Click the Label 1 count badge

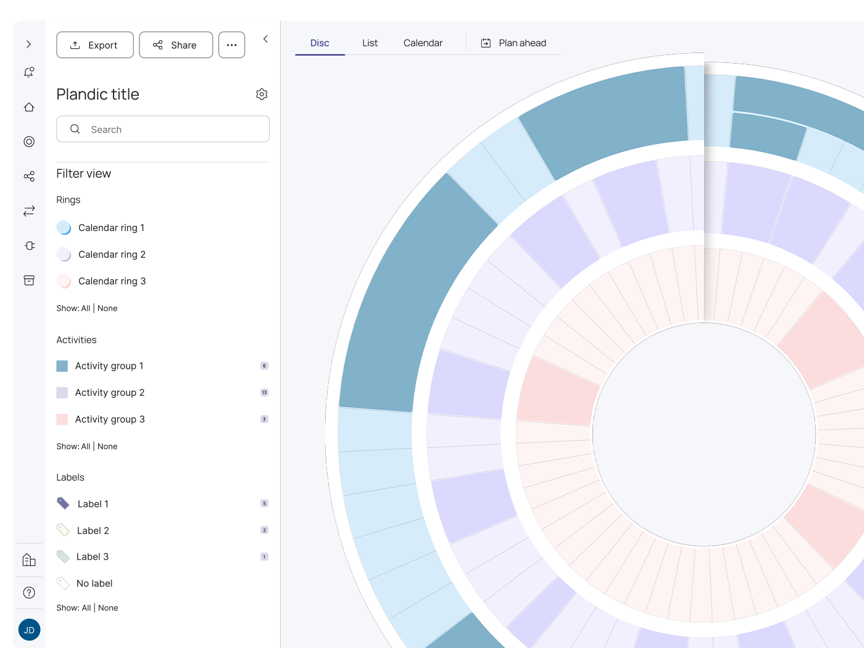264,503
